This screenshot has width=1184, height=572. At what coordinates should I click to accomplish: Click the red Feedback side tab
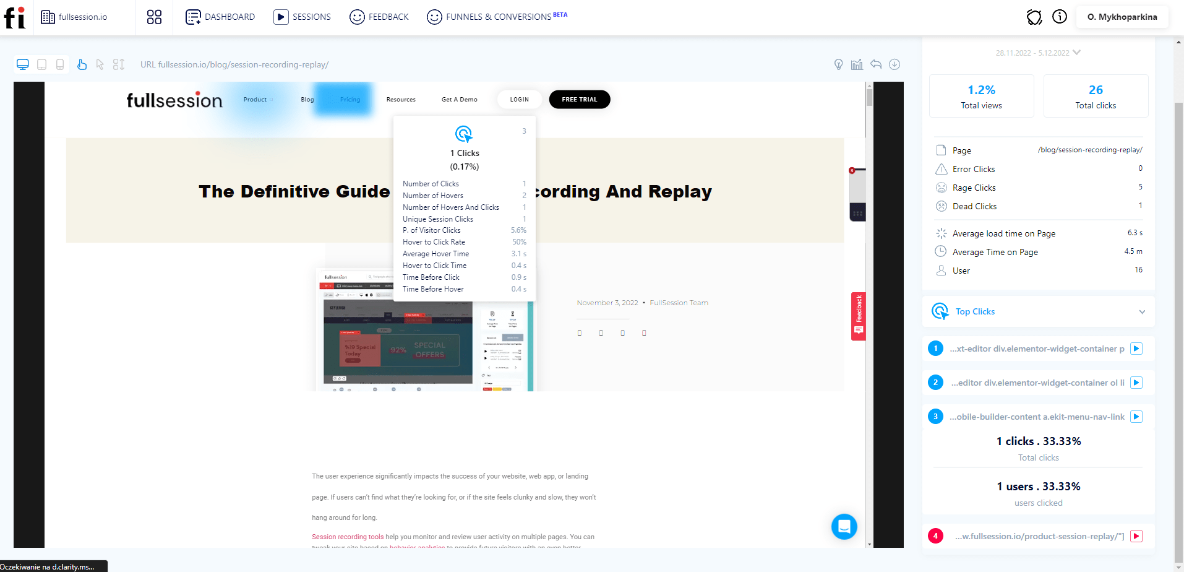tap(859, 316)
